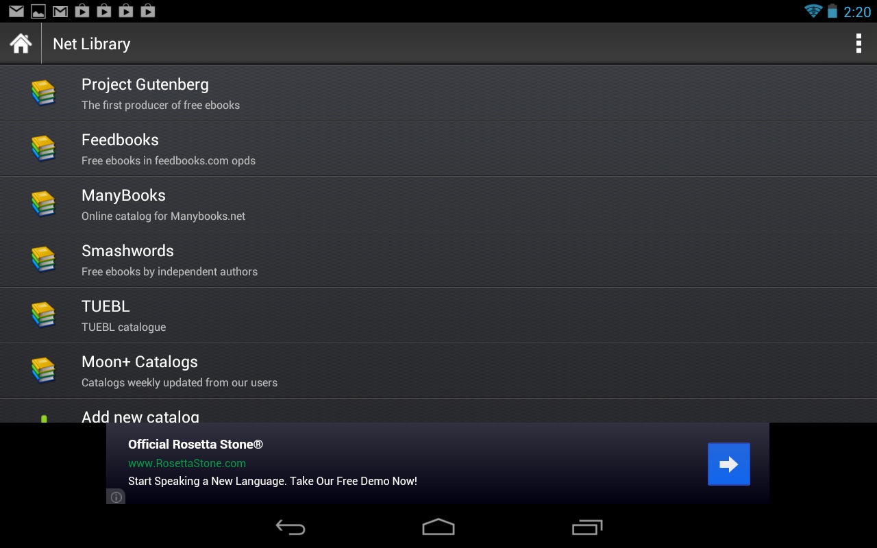This screenshot has height=548, width=877.
Task: Open the three-dot overflow menu
Action: click(x=858, y=44)
